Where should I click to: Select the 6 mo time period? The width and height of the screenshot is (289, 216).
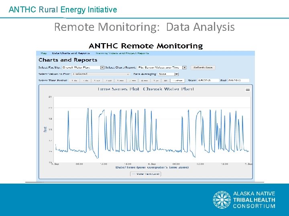coord(144,81)
